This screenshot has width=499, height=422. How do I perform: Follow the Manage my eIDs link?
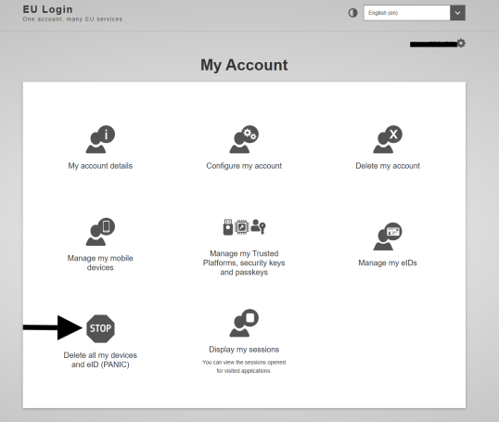coord(388,262)
